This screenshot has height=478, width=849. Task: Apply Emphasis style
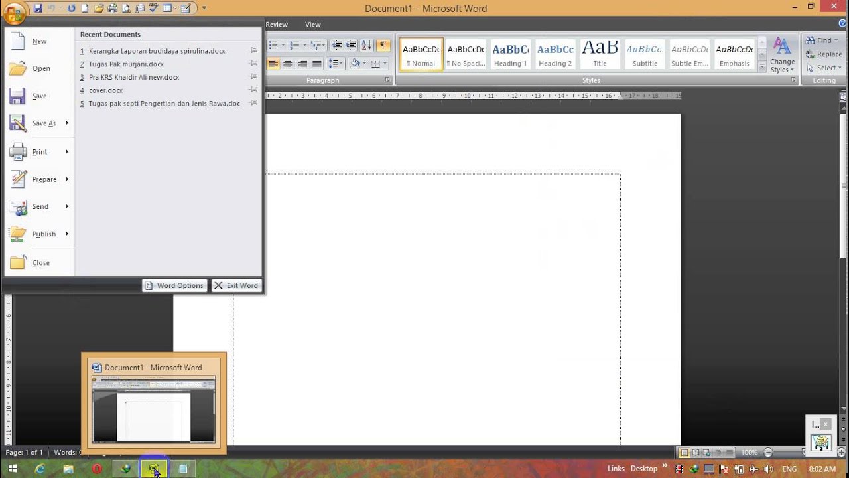coord(734,54)
